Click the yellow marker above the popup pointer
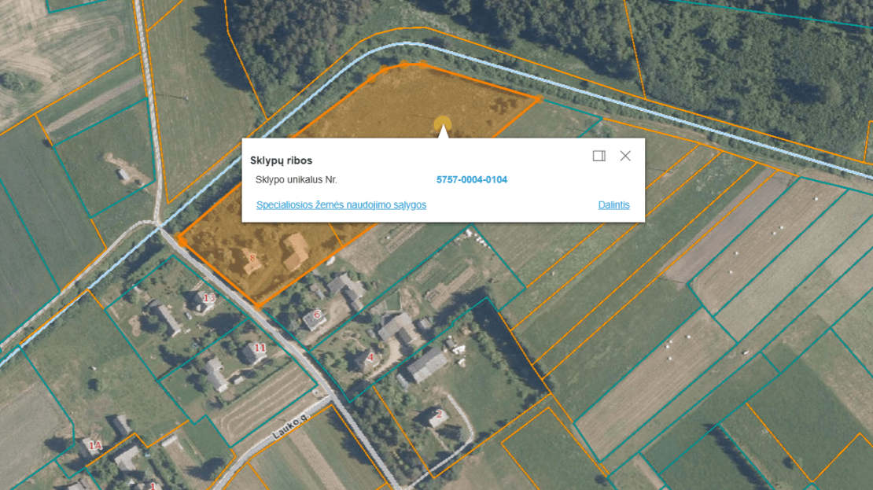This screenshot has width=873, height=490. pos(443,122)
